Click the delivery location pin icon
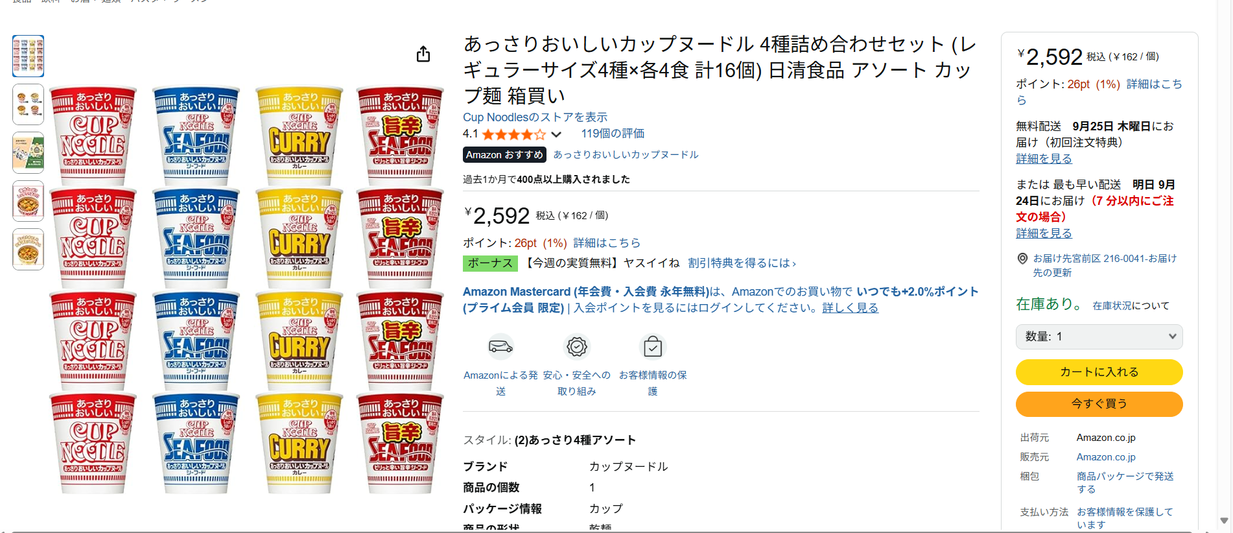This screenshot has width=1233, height=533. coord(1022,259)
